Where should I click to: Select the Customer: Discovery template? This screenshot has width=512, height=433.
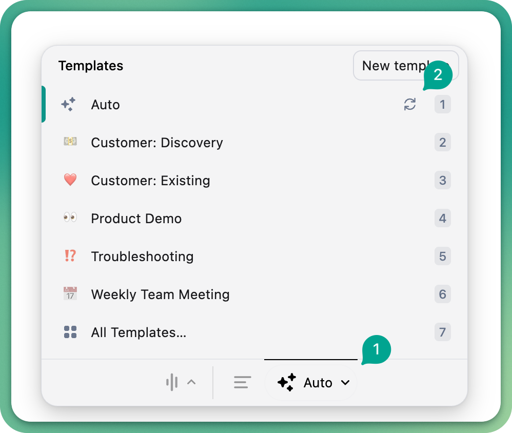tap(157, 143)
